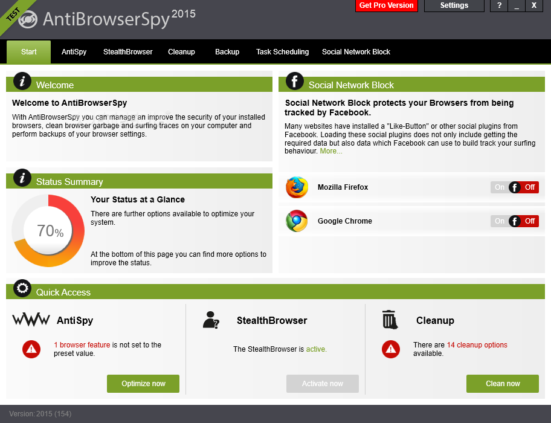The image size is (551, 423).
Task: Click the Get Pro Version button
Action: 387,5
